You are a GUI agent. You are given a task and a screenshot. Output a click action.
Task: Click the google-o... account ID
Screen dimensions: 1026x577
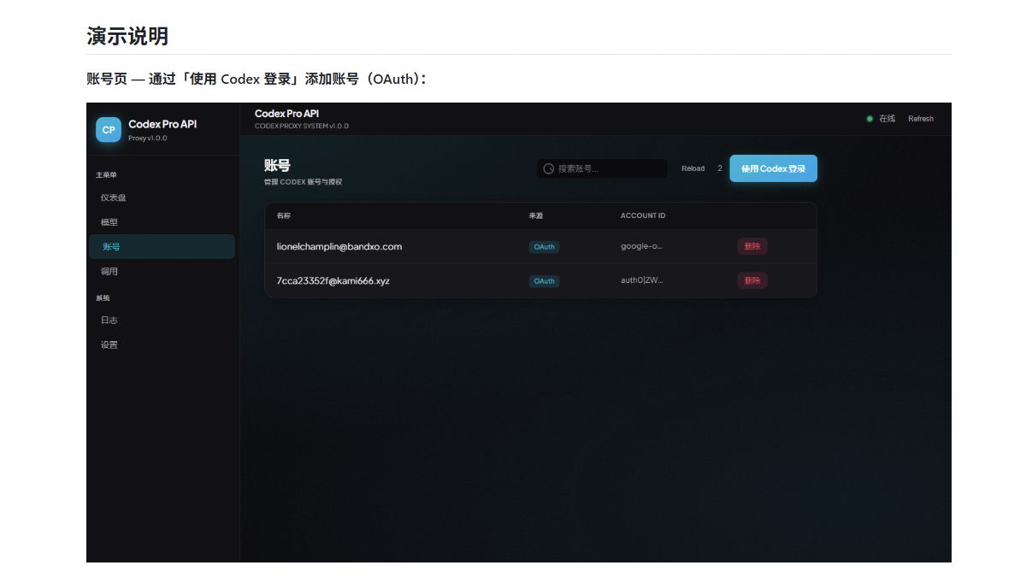[641, 246]
